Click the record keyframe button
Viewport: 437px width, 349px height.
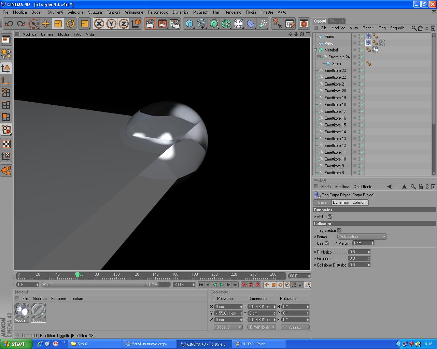pos(244,285)
